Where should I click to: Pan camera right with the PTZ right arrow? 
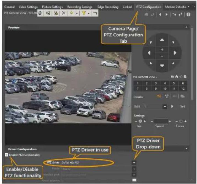click(x=175, y=53)
